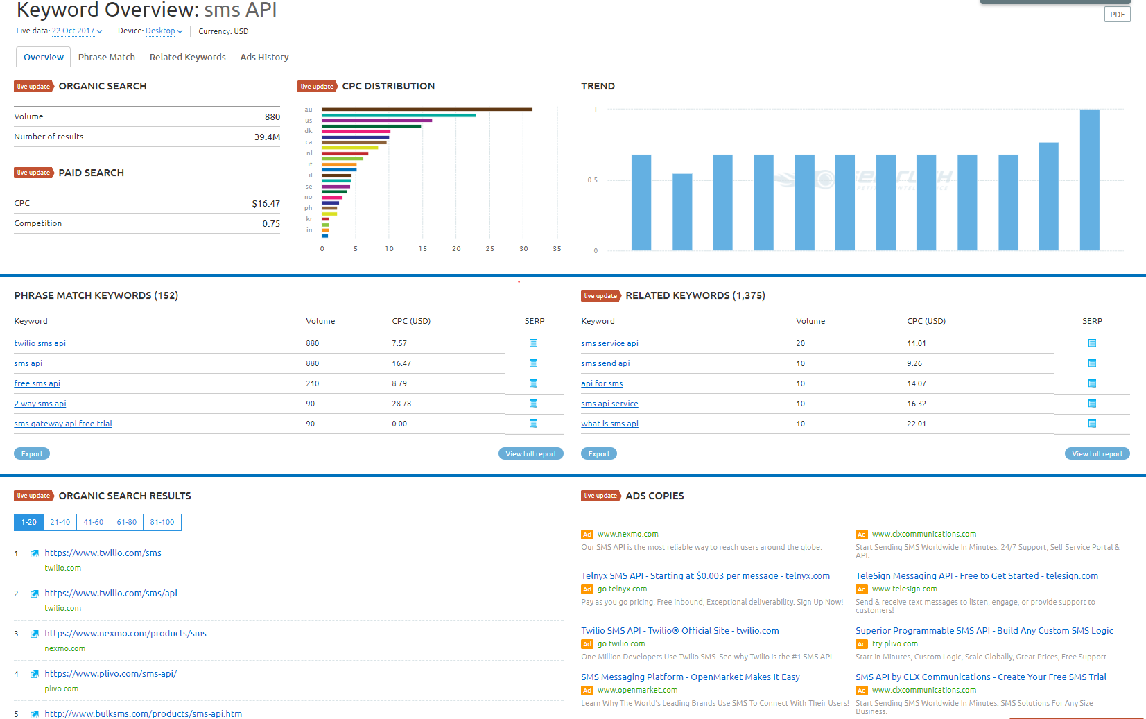Image resolution: width=1146 pixels, height=719 pixels.
Task: Open the SERP report icon for "sms service api"
Action: click(1092, 343)
